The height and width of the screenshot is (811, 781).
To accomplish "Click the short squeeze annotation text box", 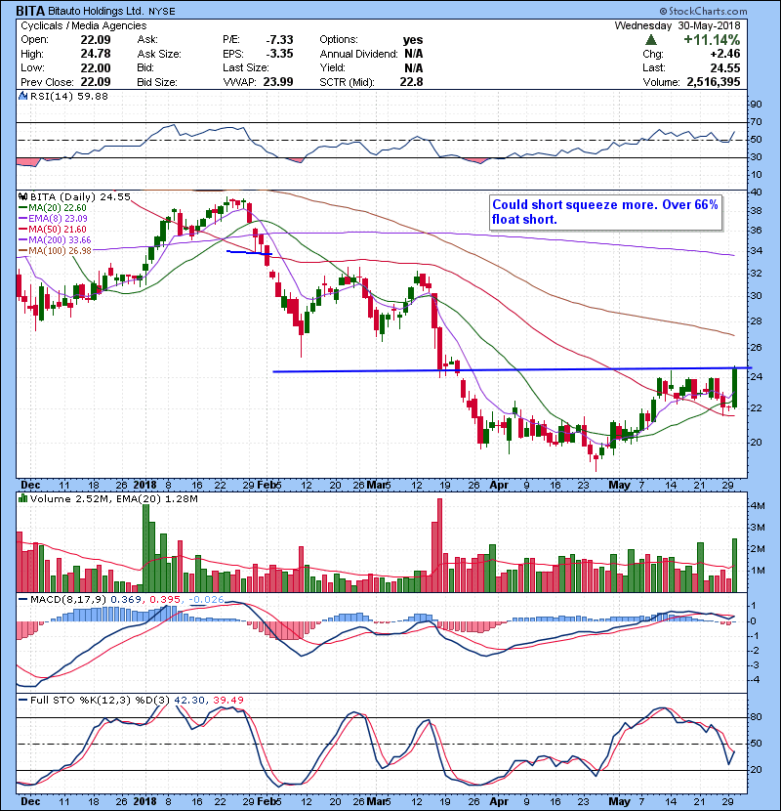I will pos(605,212).
